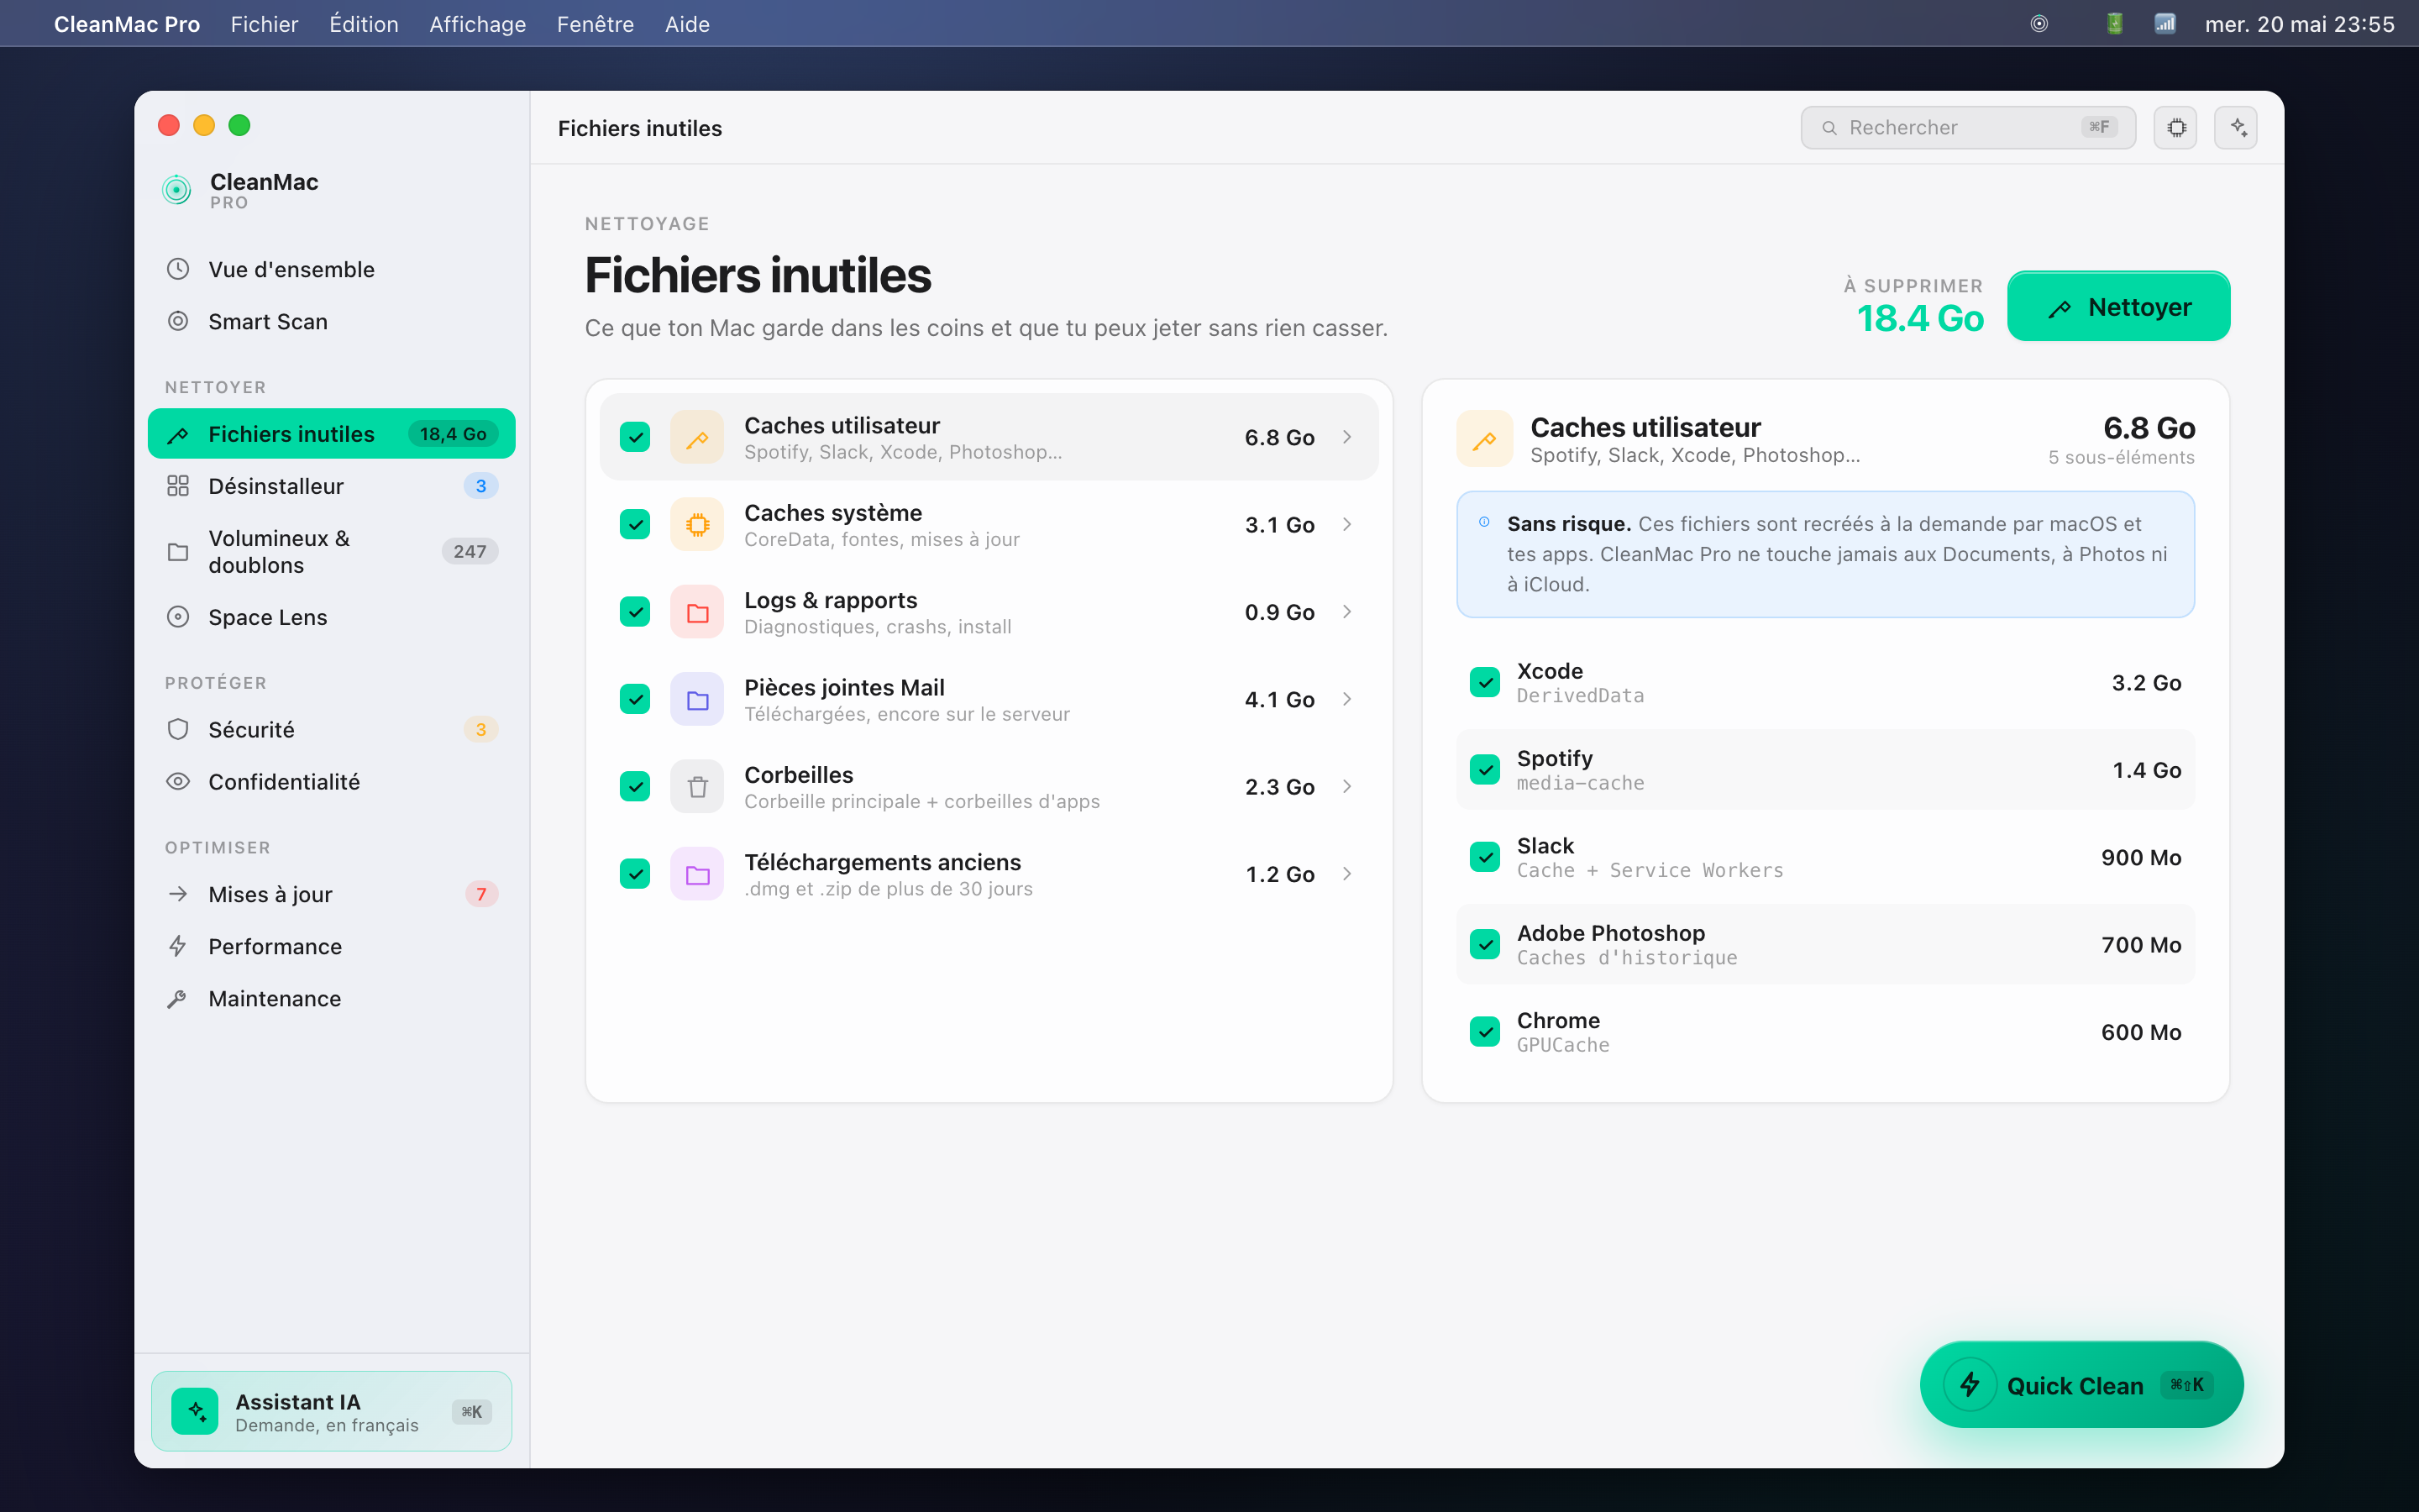The width and height of the screenshot is (2419, 1512).
Task: Uncheck the Xcode DerivedData checkbox
Action: point(1484,683)
